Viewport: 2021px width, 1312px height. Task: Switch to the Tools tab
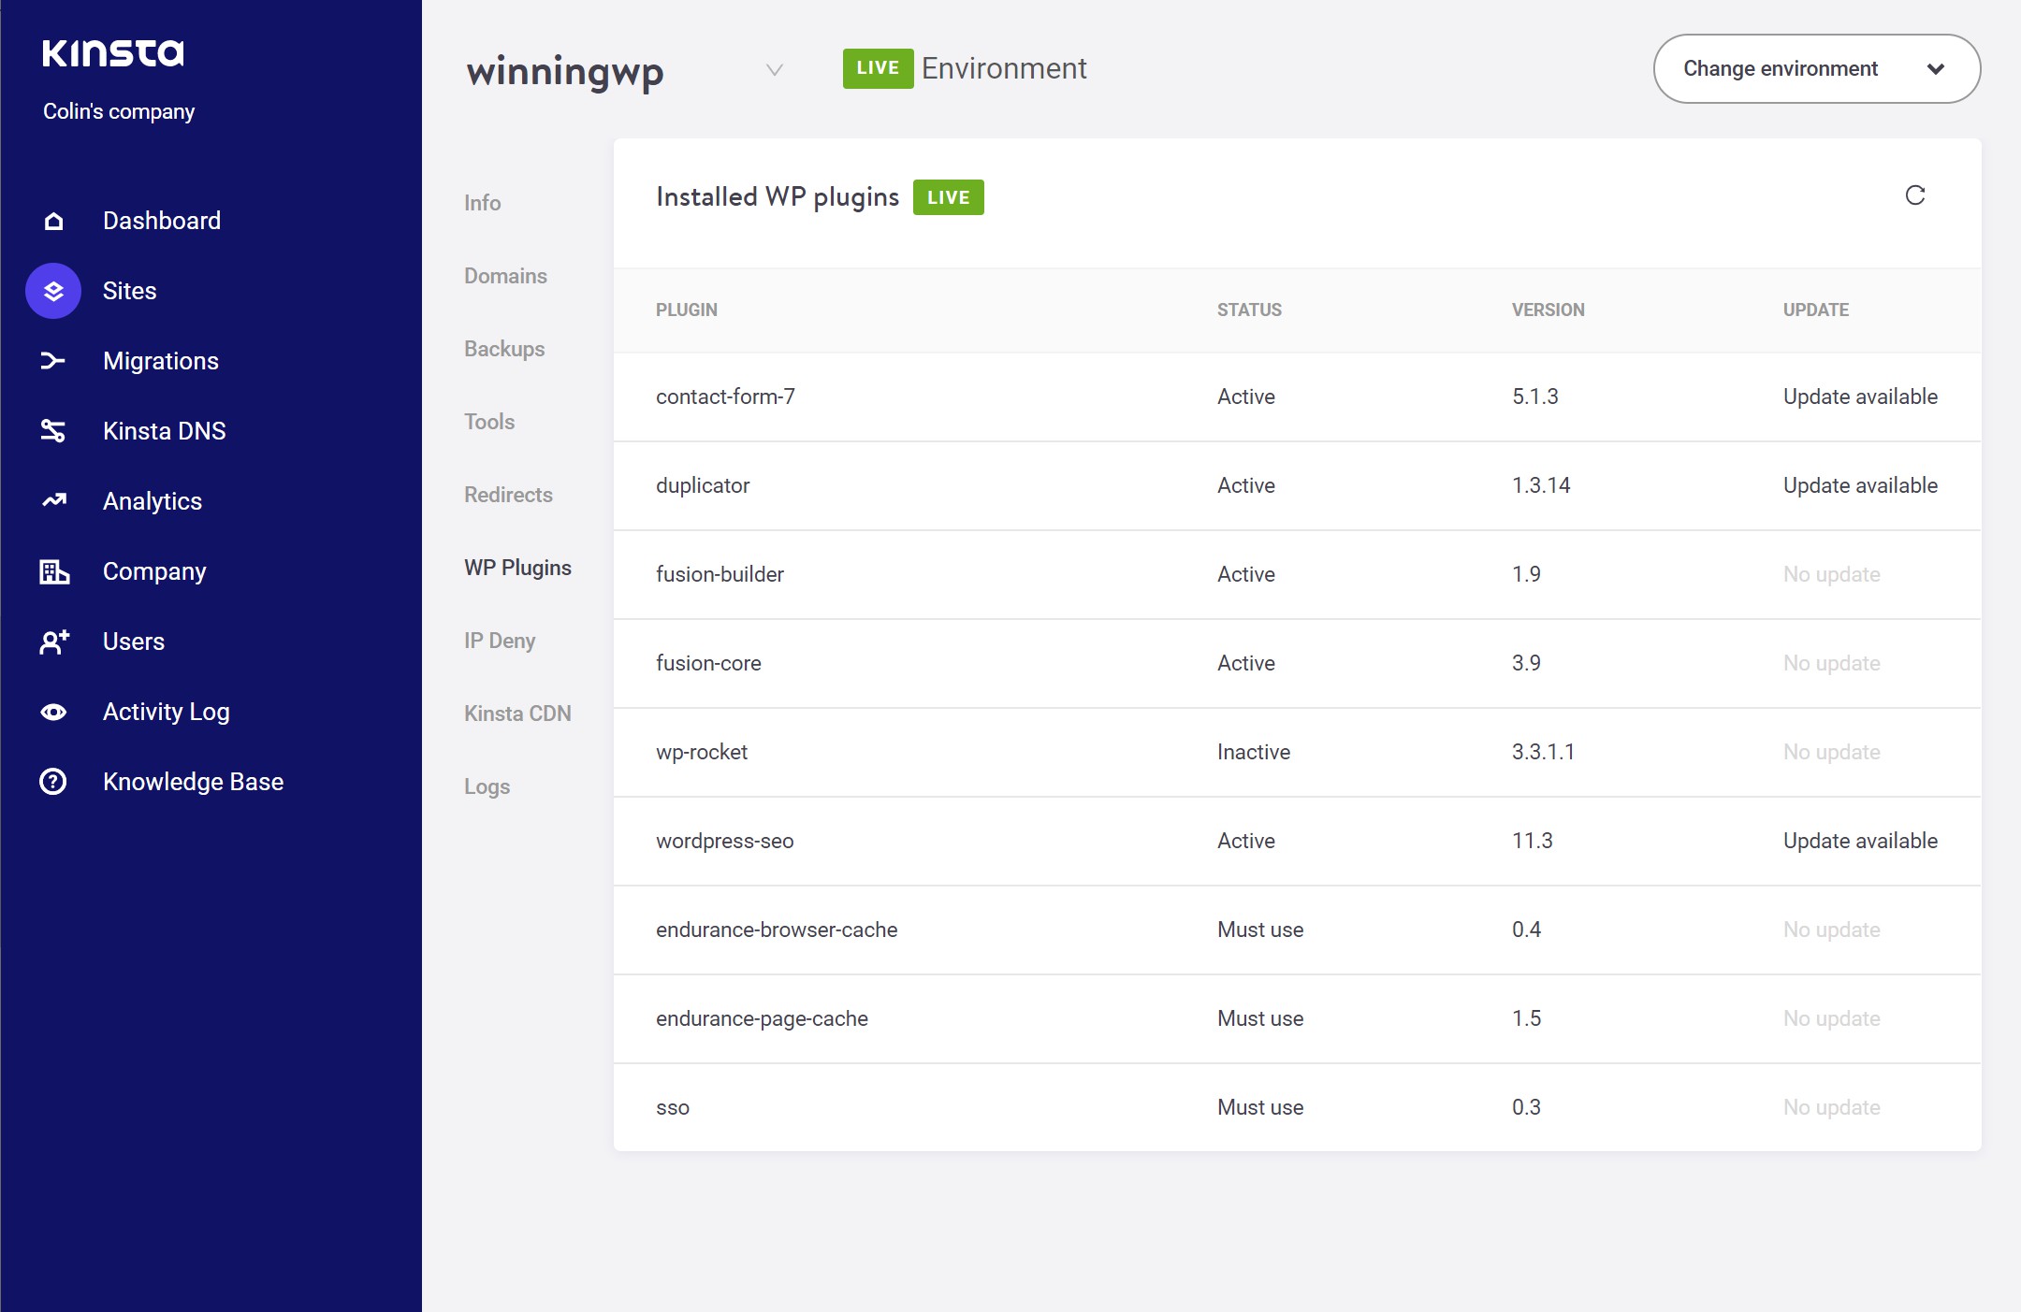(x=489, y=422)
